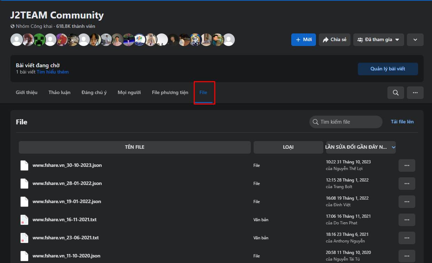The width and height of the screenshot is (432, 263).
Task: Go to the File phương tiện tab
Action: pos(170,93)
